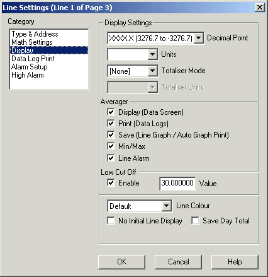The width and height of the screenshot is (268, 277).
Task: Open the Data Log Print category
Action: coord(33,59)
